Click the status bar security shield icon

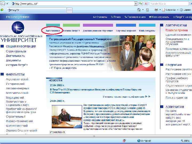(x=124, y=141)
